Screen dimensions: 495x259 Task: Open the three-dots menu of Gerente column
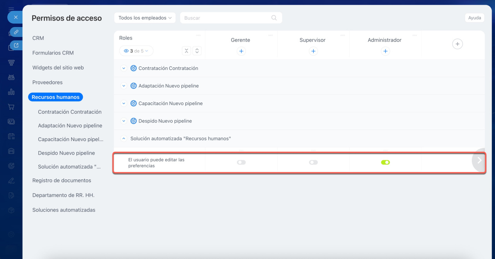tap(271, 35)
